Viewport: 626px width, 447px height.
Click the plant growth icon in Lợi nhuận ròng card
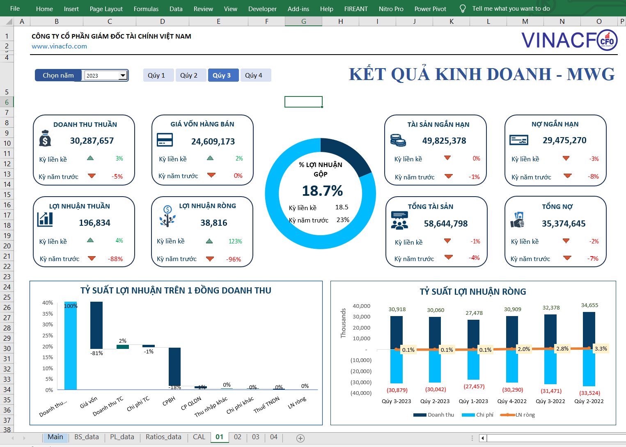point(167,216)
